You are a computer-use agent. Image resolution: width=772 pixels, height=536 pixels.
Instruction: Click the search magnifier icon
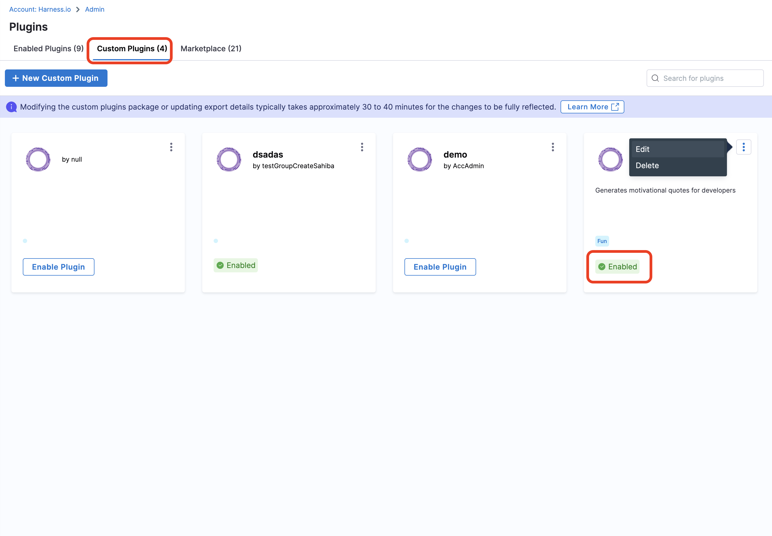pos(655,78)
